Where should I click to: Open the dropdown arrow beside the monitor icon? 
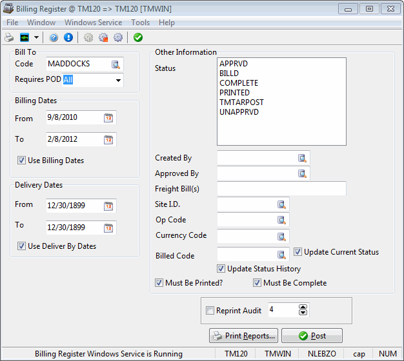point(36,37)
